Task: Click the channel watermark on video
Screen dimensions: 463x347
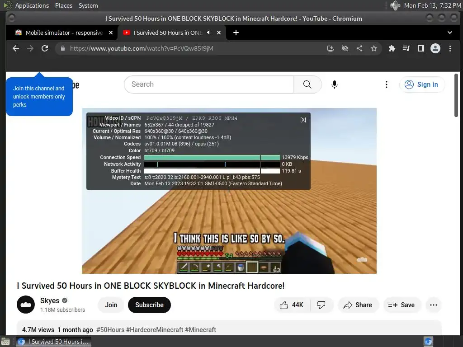Action: 362,260
